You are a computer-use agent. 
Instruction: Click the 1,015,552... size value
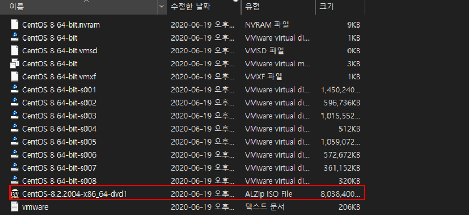pos(340,116)
